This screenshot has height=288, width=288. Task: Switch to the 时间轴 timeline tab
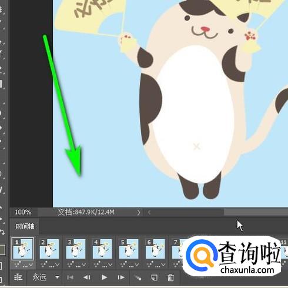[x=25, y=226]
